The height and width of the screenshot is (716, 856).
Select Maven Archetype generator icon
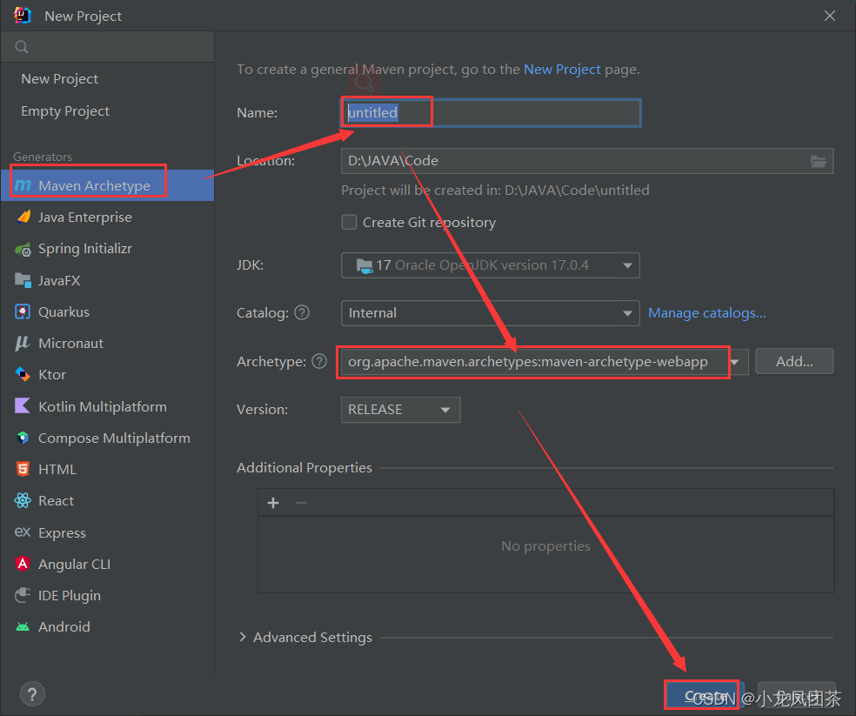(23, 185)
